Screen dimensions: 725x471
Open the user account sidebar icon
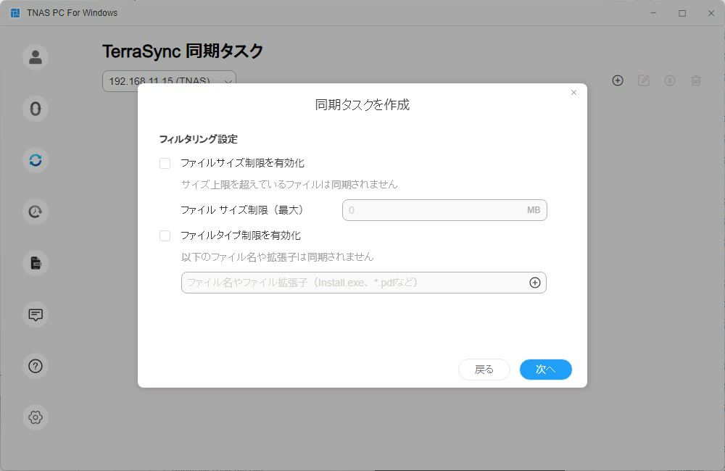click(36, 57)
